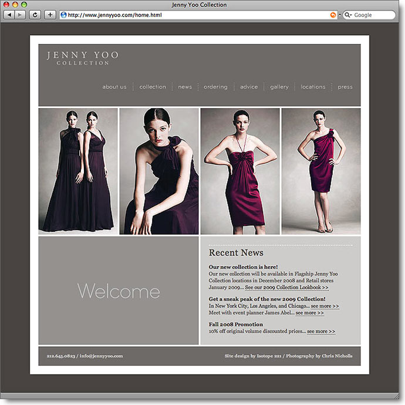Open the advice nav item
Viewport: 405px width, 405px height.
click(x=249, y=87)
